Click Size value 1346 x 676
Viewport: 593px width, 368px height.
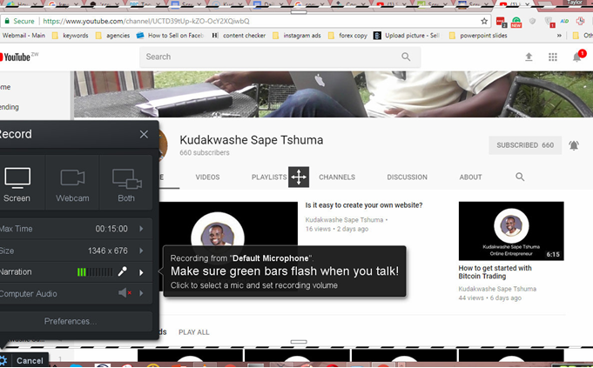coord(108,251)
